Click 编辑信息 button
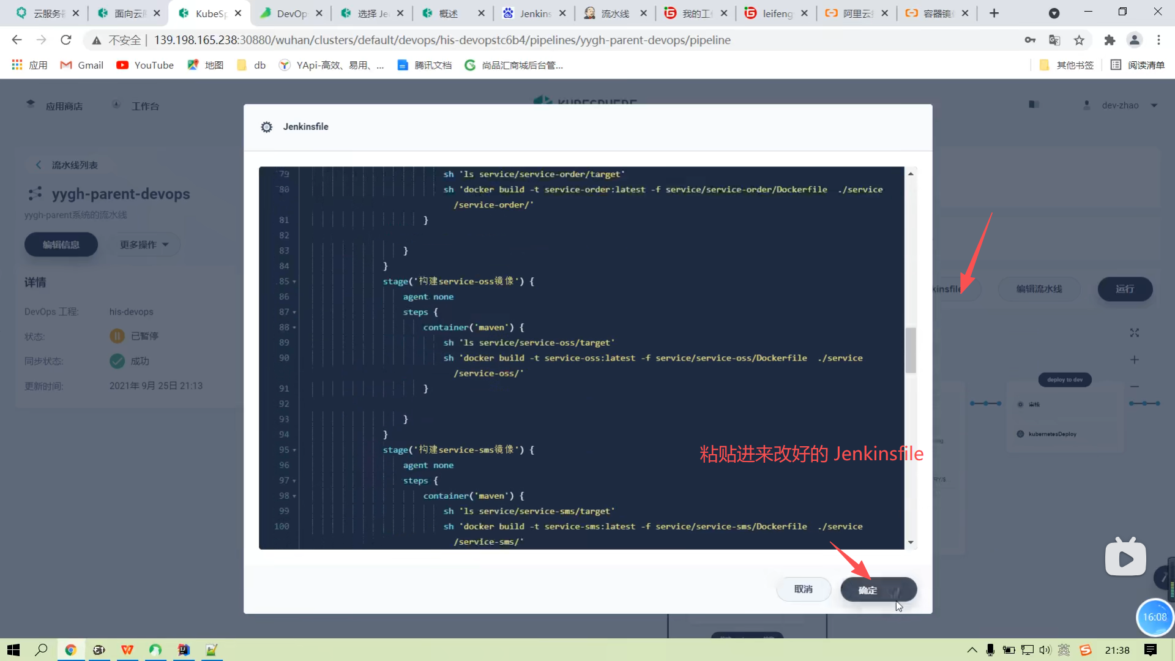Screen dimensions: 1175x661 click(61, 244)
